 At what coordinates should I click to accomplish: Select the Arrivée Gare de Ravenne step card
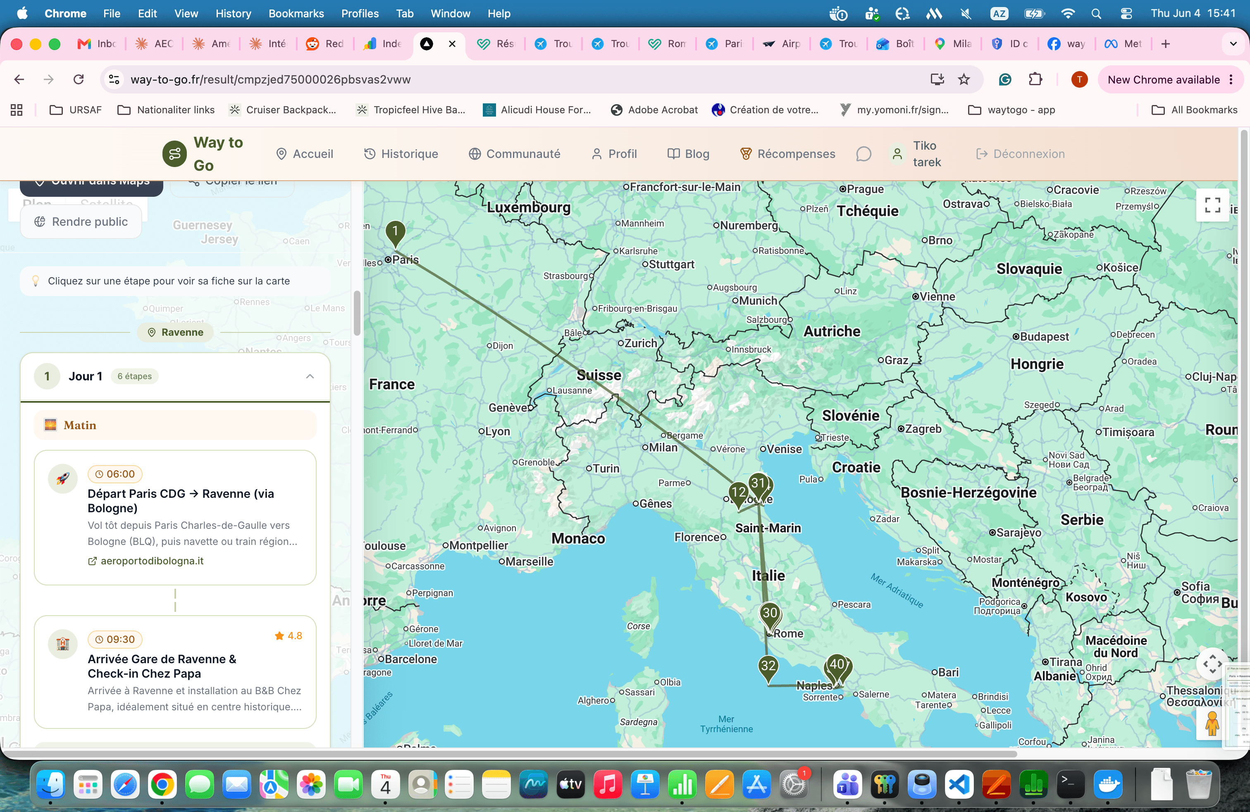[175, 672]
